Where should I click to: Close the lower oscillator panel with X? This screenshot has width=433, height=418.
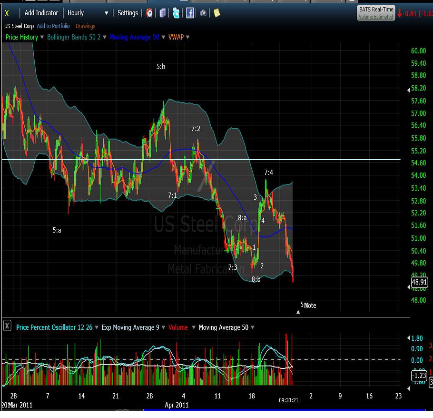coord(7,326)
